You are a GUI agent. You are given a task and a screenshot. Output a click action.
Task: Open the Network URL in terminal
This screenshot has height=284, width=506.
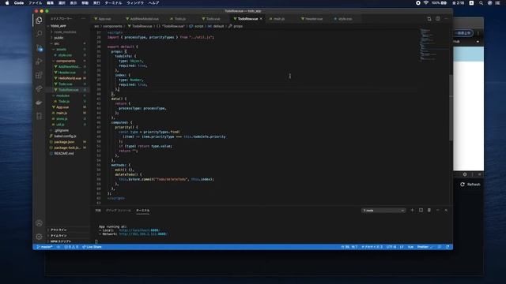pyautogui.click(x=142, y=234)
